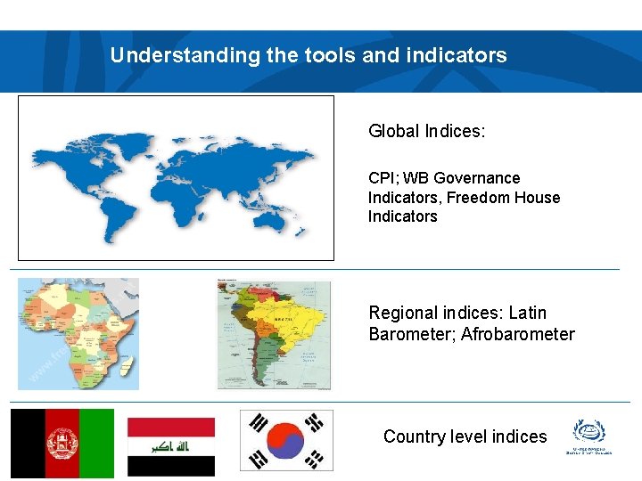Select the title 'Understanding the tools and indicators'
Viewport: 642px width, 481px height.
[309, 55]
